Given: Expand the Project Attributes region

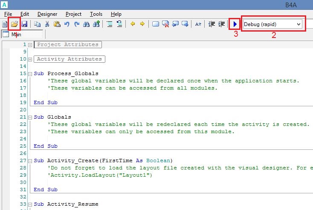Looking at the screenshot, I should 30,44.
